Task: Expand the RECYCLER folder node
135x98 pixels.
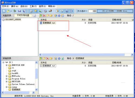Action: [x=6, y=82]
